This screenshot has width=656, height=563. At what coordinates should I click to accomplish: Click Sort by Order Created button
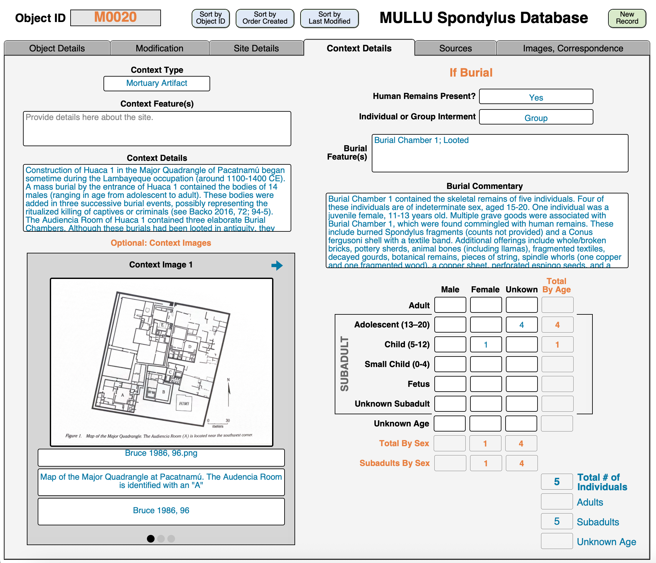pos(265,18)
